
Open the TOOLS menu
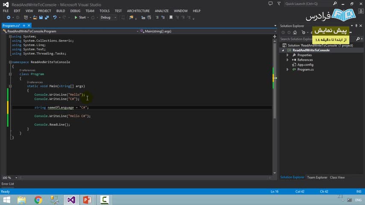point(105,11)
